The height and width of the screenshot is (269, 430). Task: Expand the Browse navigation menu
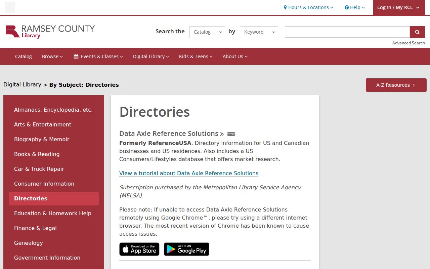52,56
